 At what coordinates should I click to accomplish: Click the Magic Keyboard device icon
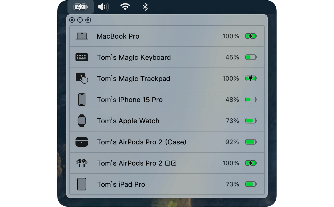(x=81, y=57)
